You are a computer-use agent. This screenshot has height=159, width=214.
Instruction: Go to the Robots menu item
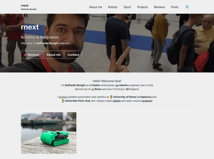[x=113, y=7]
